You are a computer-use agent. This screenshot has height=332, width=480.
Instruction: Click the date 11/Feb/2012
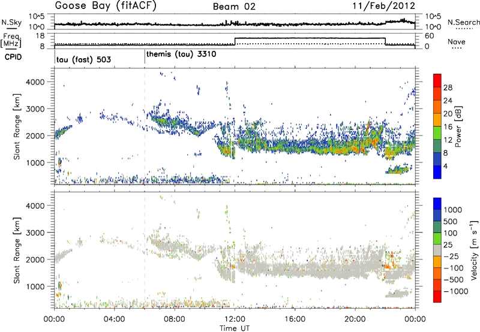tap(384, 6)
